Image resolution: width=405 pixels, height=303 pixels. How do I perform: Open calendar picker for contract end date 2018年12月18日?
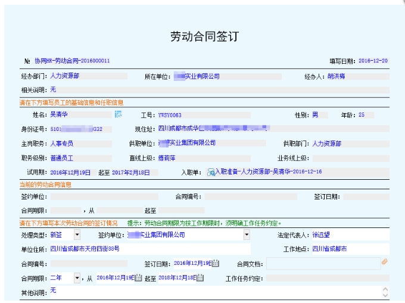pos(200,278)
